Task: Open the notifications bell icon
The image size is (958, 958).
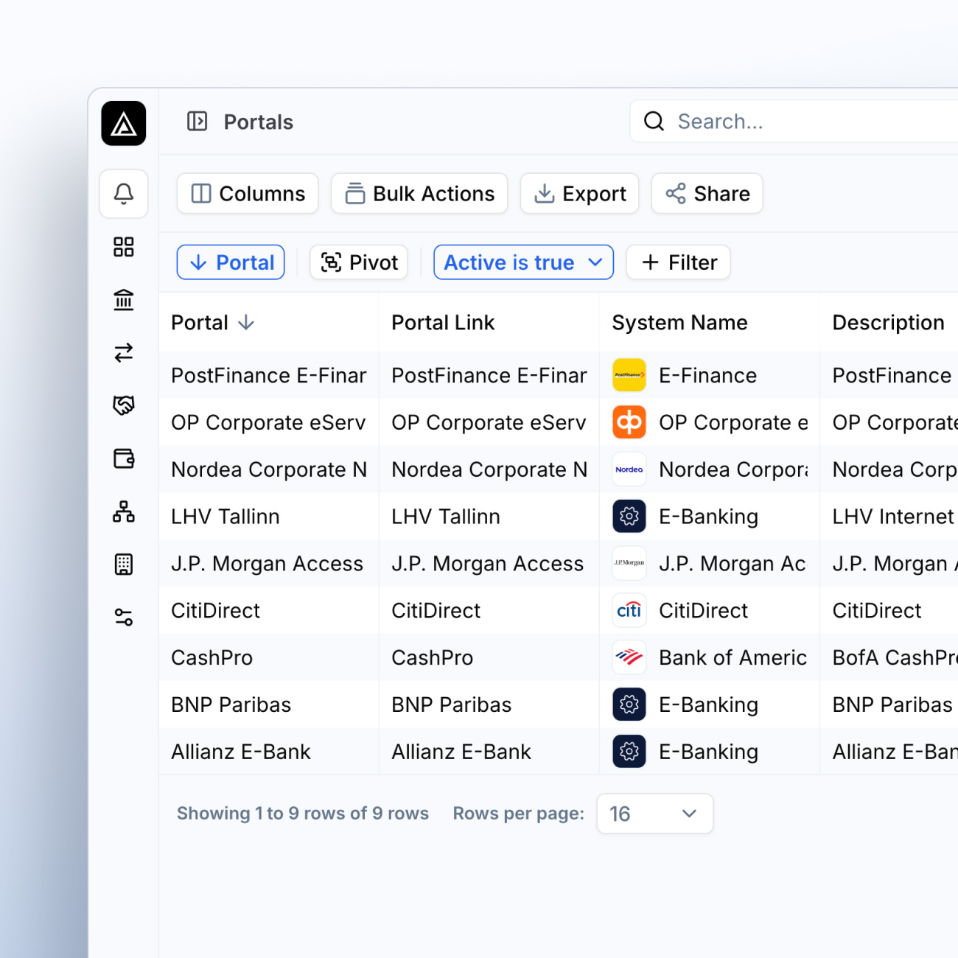Action: (124, 194)
